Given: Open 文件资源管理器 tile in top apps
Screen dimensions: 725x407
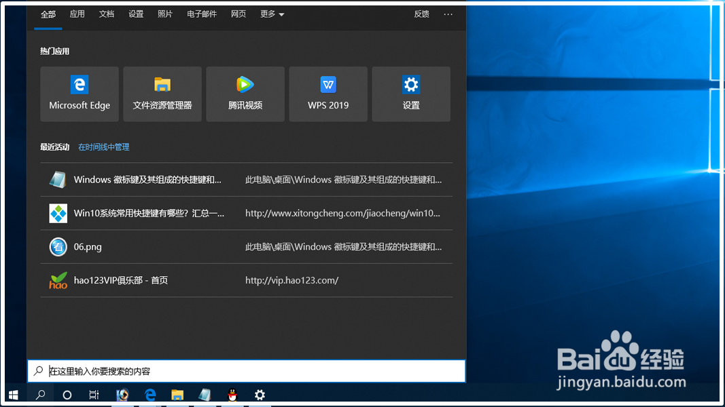Looking at the screenshot, I should click(x=162, y=94).
